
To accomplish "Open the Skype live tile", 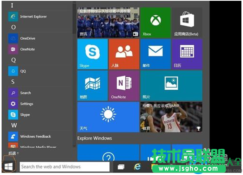I will (x=92, y=54).
